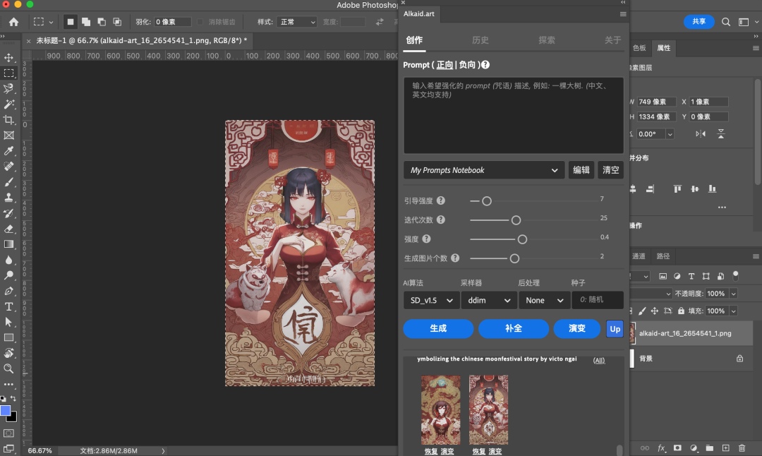
Task: Select the Move tool
Action: pyautogui.click(x=8, y=57)
